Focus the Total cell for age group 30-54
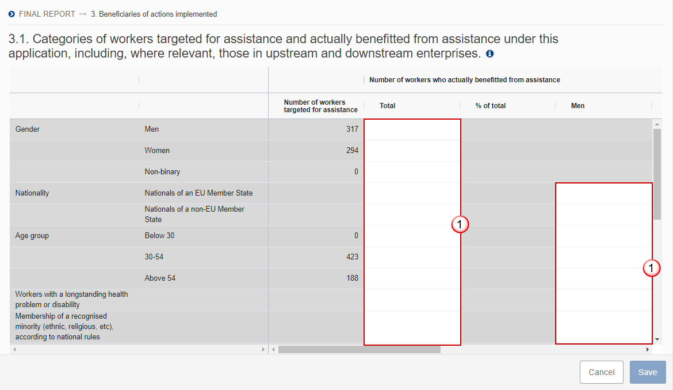This screenshot has width=673, height=390. pos(412,257)
